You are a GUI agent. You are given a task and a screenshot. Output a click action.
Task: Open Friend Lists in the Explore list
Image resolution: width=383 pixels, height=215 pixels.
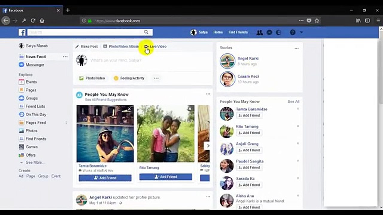tap(32, 106)
